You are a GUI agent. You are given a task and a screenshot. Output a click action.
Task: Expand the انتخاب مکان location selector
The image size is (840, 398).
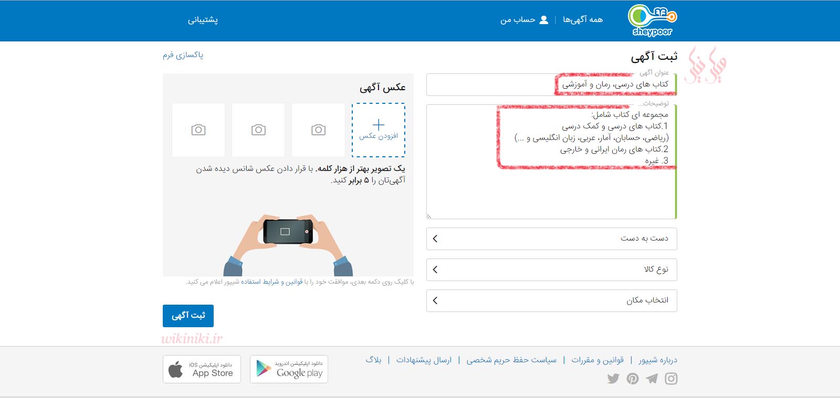[551, 300]
